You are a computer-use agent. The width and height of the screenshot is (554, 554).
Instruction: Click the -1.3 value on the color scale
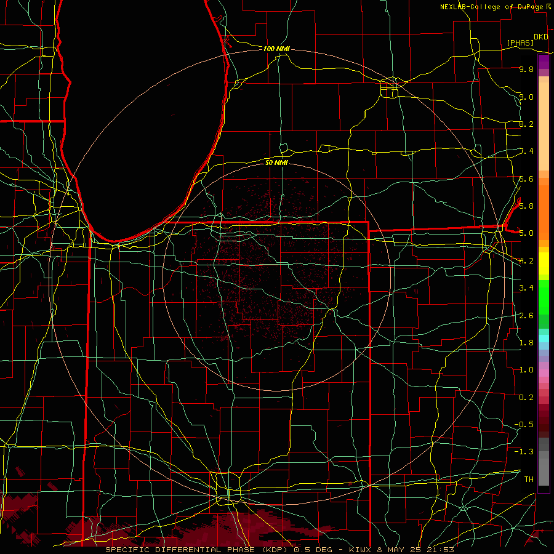524,452
